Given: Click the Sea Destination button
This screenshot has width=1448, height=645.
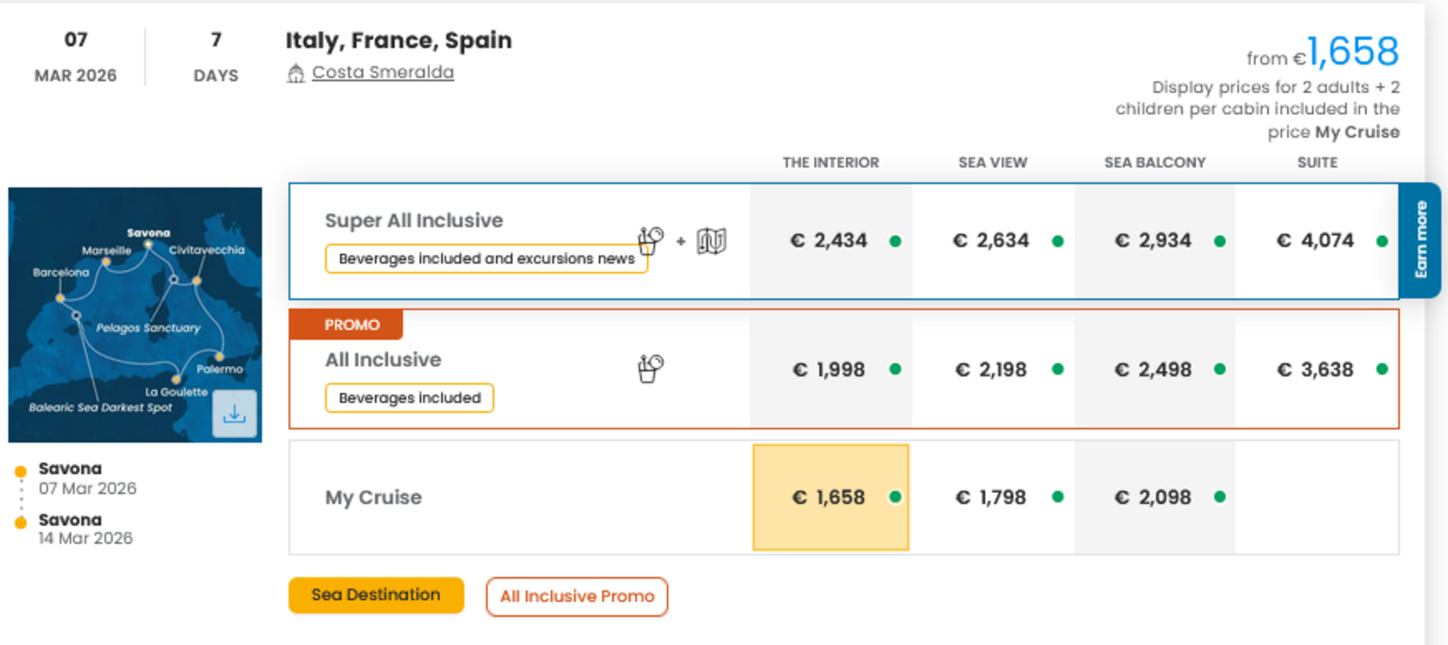Looking at the screenshot, I should (x=376, y=595).
